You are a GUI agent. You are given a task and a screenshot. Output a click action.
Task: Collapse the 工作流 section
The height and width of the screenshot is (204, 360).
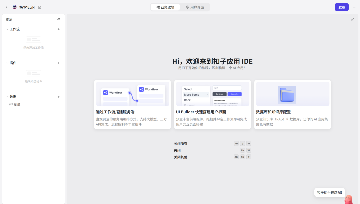[7, 29]
